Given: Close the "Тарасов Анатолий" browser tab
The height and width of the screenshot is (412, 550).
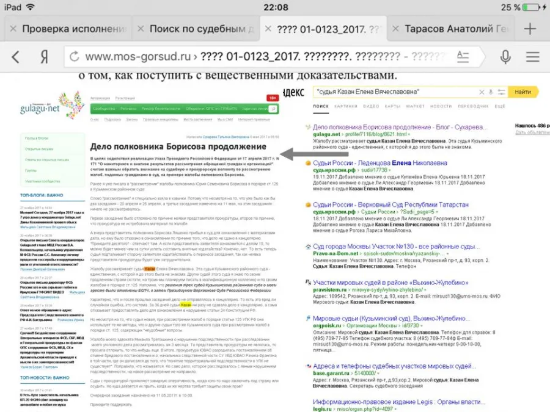Looking at the screenshot, I should click(x=395, y=29).
